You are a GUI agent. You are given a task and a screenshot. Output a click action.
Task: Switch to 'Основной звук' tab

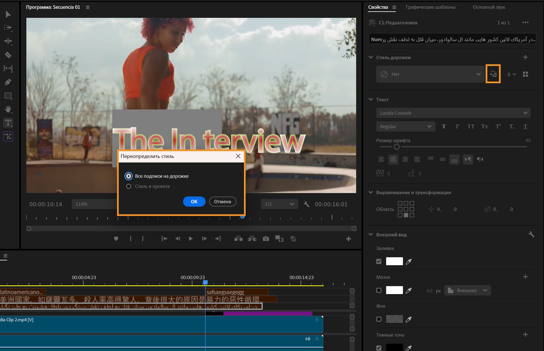489,7
